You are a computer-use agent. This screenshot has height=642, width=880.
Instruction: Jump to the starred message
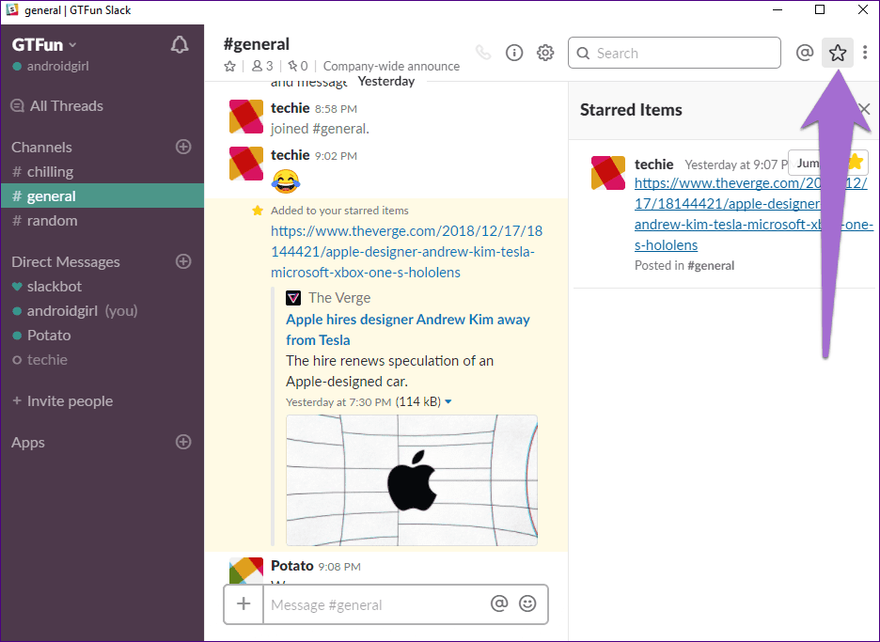point(808,163)
